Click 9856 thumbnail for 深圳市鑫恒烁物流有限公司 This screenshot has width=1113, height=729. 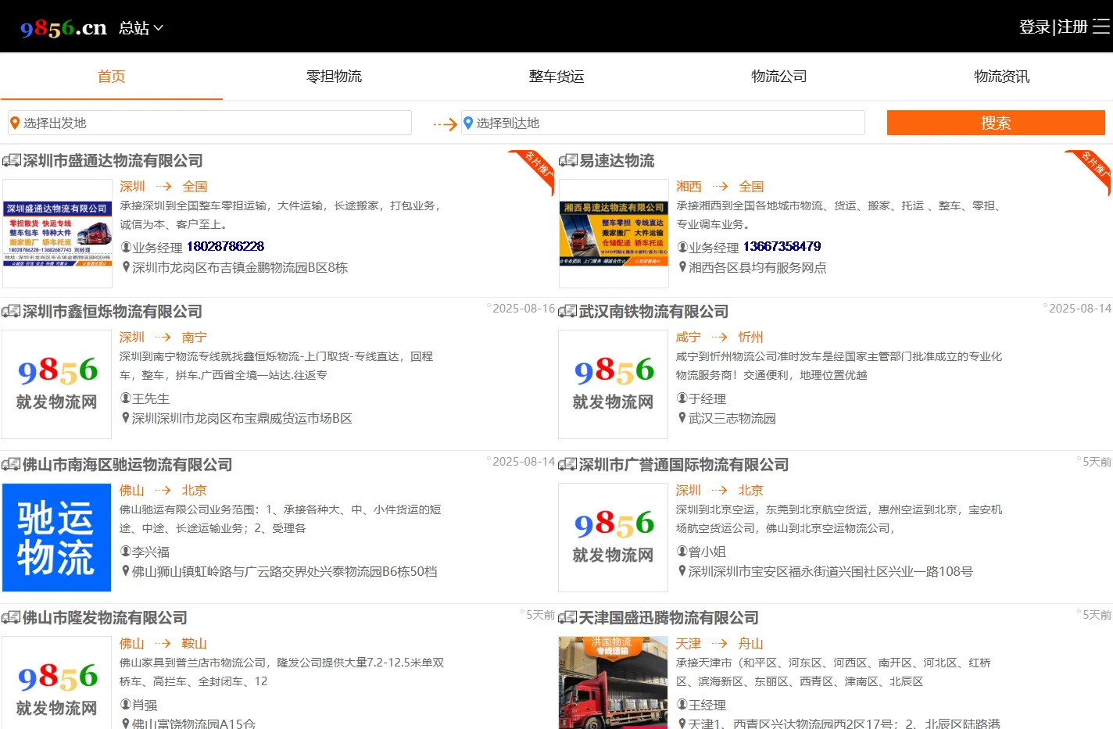tap(57, 384)
